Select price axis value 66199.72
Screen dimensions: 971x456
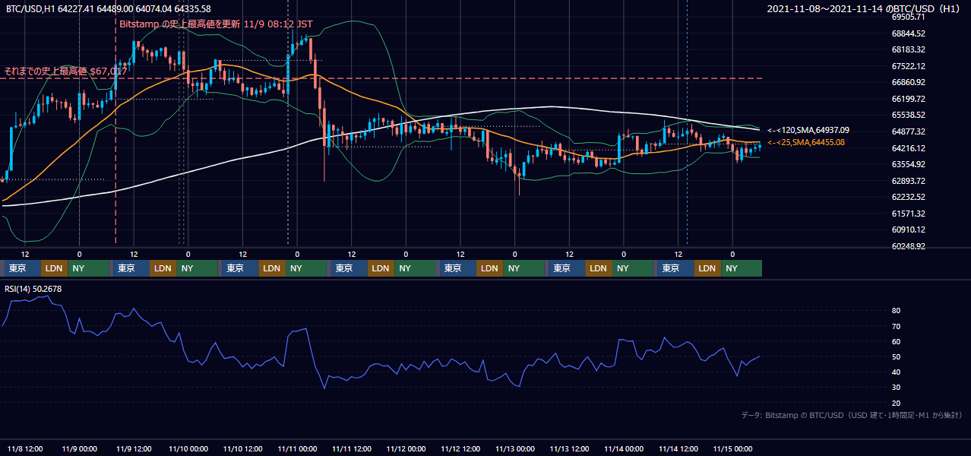click(x=908, y=99)
